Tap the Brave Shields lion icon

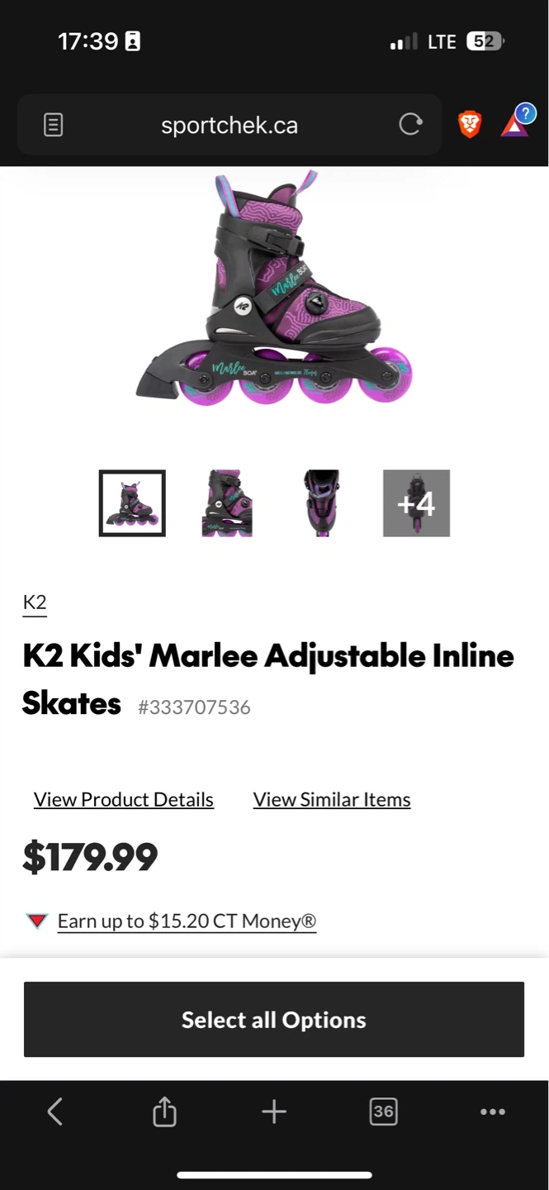pos(470,125)
